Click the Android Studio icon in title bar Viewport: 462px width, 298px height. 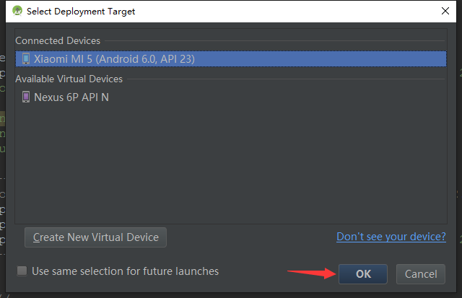pyautogui.click(x=17, y=11)
